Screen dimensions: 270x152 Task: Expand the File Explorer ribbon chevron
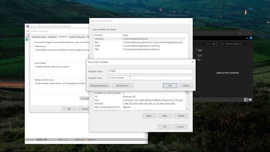(247, 38)
